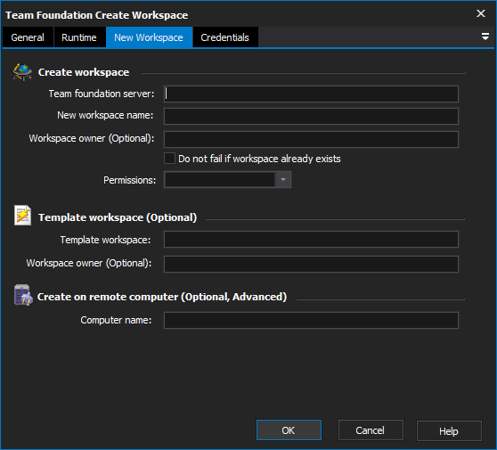
Task: Click the Computer name input field
Action: point(311,320)
